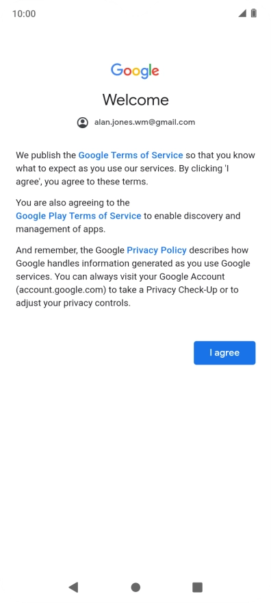Tap the 'We publish the' paragraph text
This screenshot has width=271, height=603.
(135, 169)
